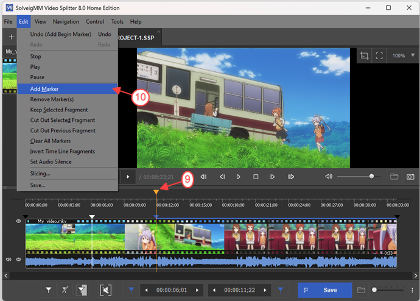Choose Pause in Edit menu
This screenshot has height=301, width=420.
pyautogui.click(x=67, y=77)
